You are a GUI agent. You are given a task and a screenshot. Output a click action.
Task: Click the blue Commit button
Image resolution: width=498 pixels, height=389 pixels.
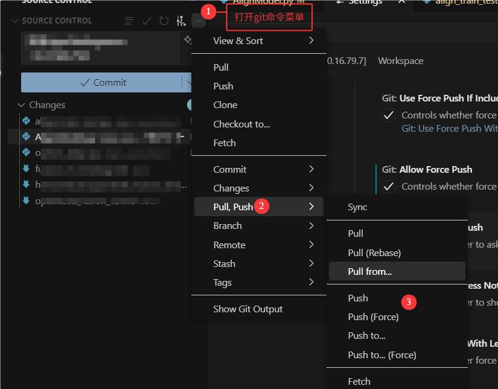pyautogui.click(x=101, y=83)
